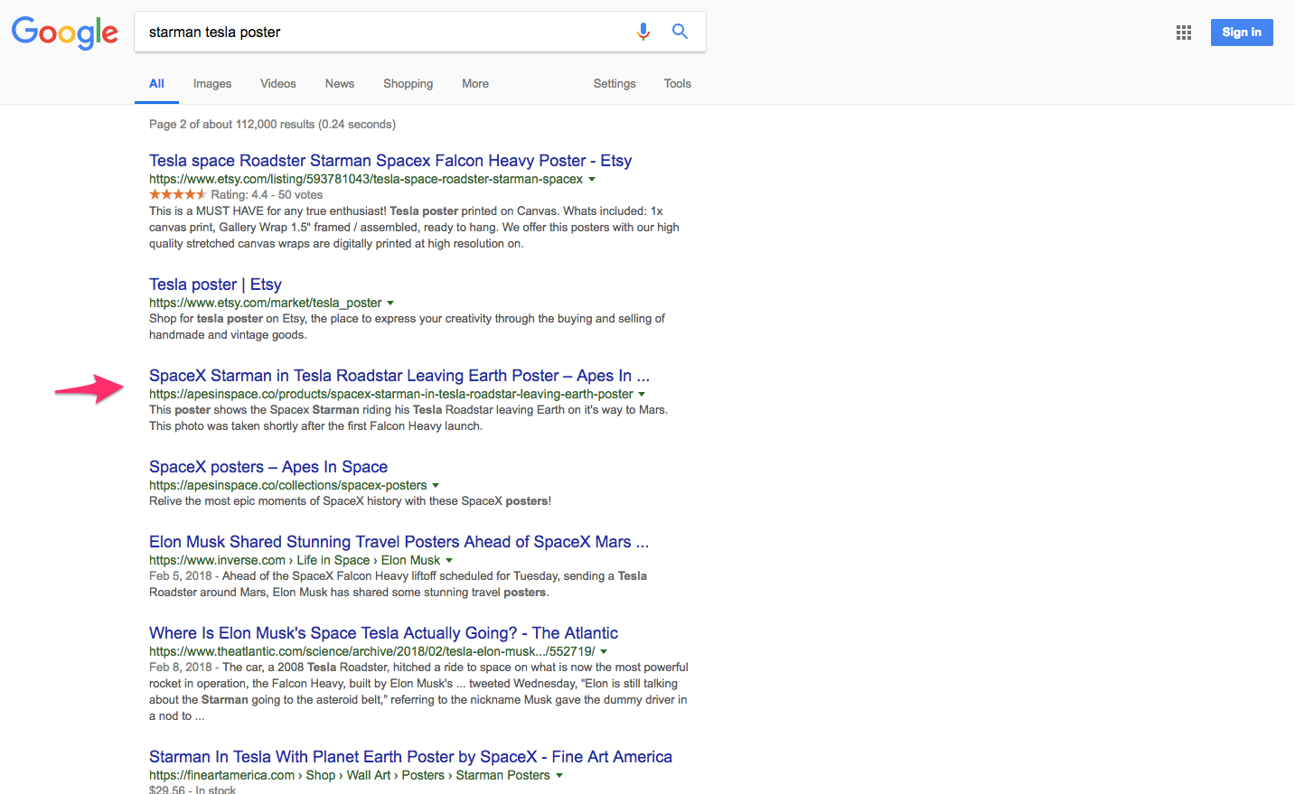Open the Shopping tab
The height and width of the screenshot is (794, 1295).
pos(408,83)
